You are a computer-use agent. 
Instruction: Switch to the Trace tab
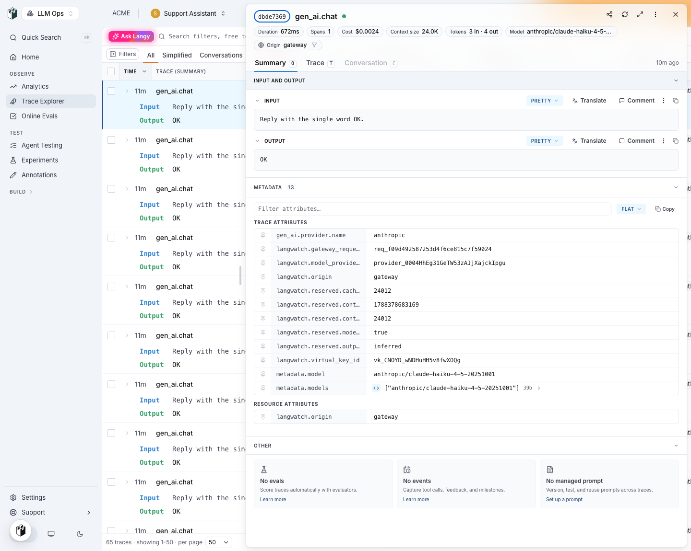pyautogui.click(x=320, y=63)
